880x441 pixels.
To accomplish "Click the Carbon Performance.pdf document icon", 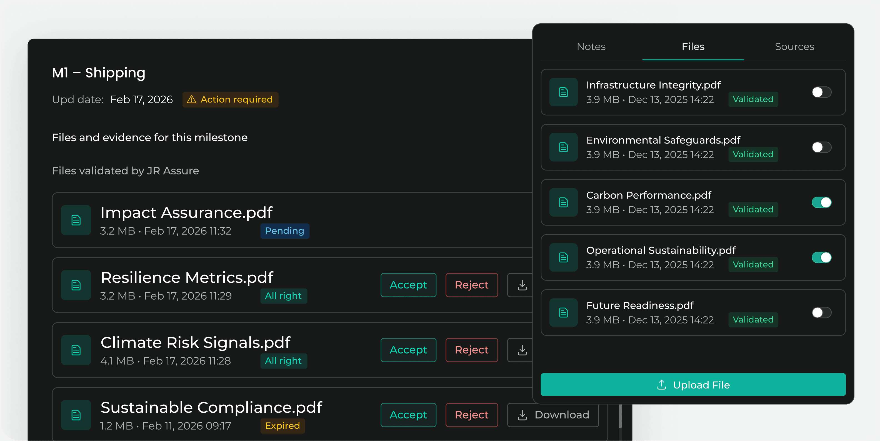I will 563,202.
